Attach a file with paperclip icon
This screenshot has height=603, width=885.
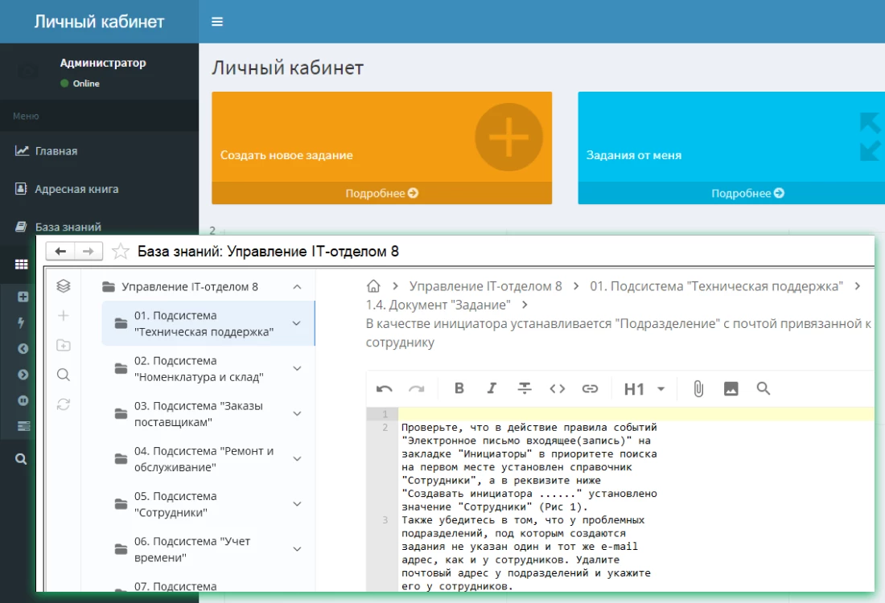pos(698,388)
